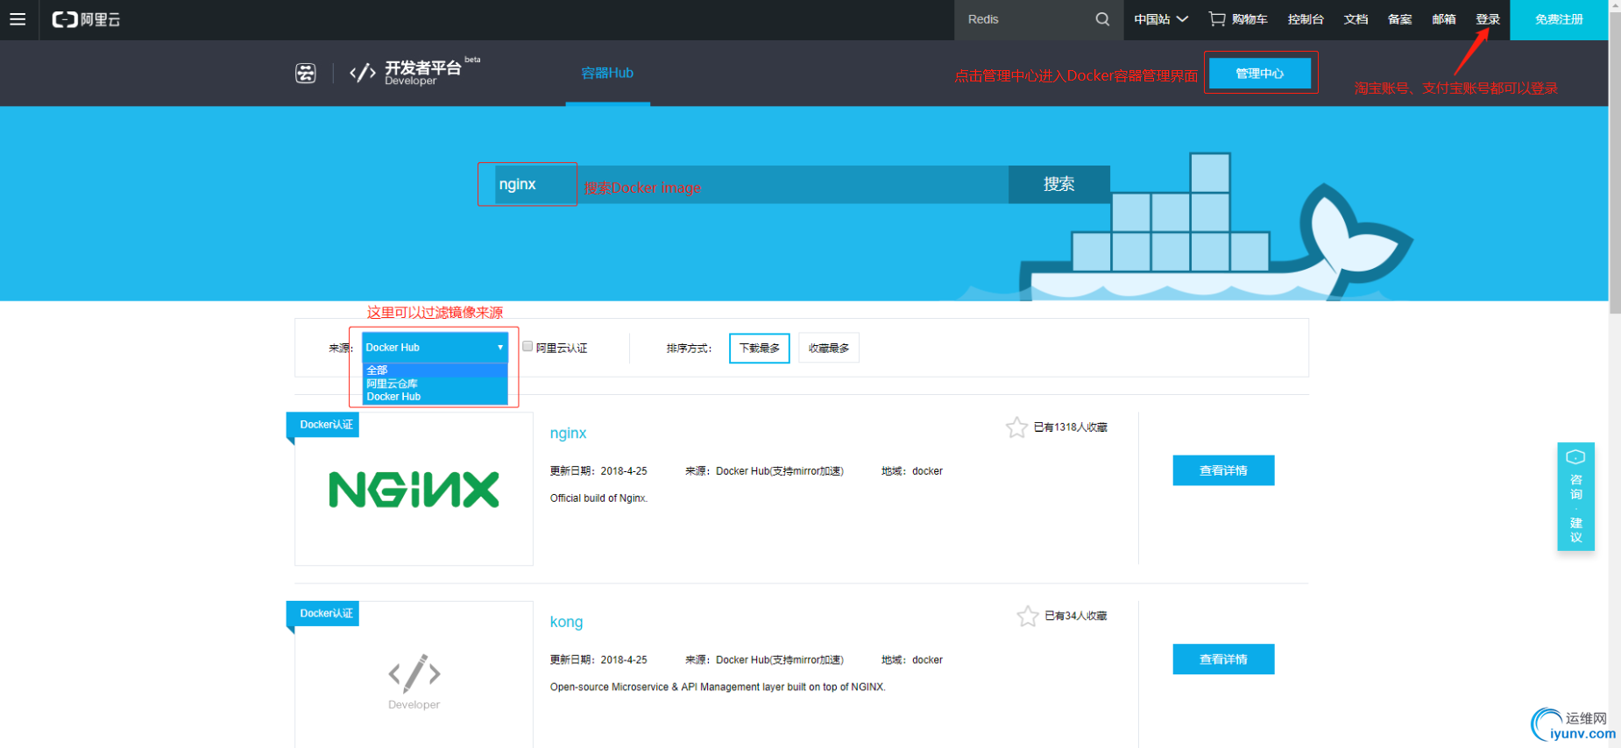The width and height of the screenshot is (1621, 748).
Task: Open the hamburger menu icon
Action: pos(18,19)
